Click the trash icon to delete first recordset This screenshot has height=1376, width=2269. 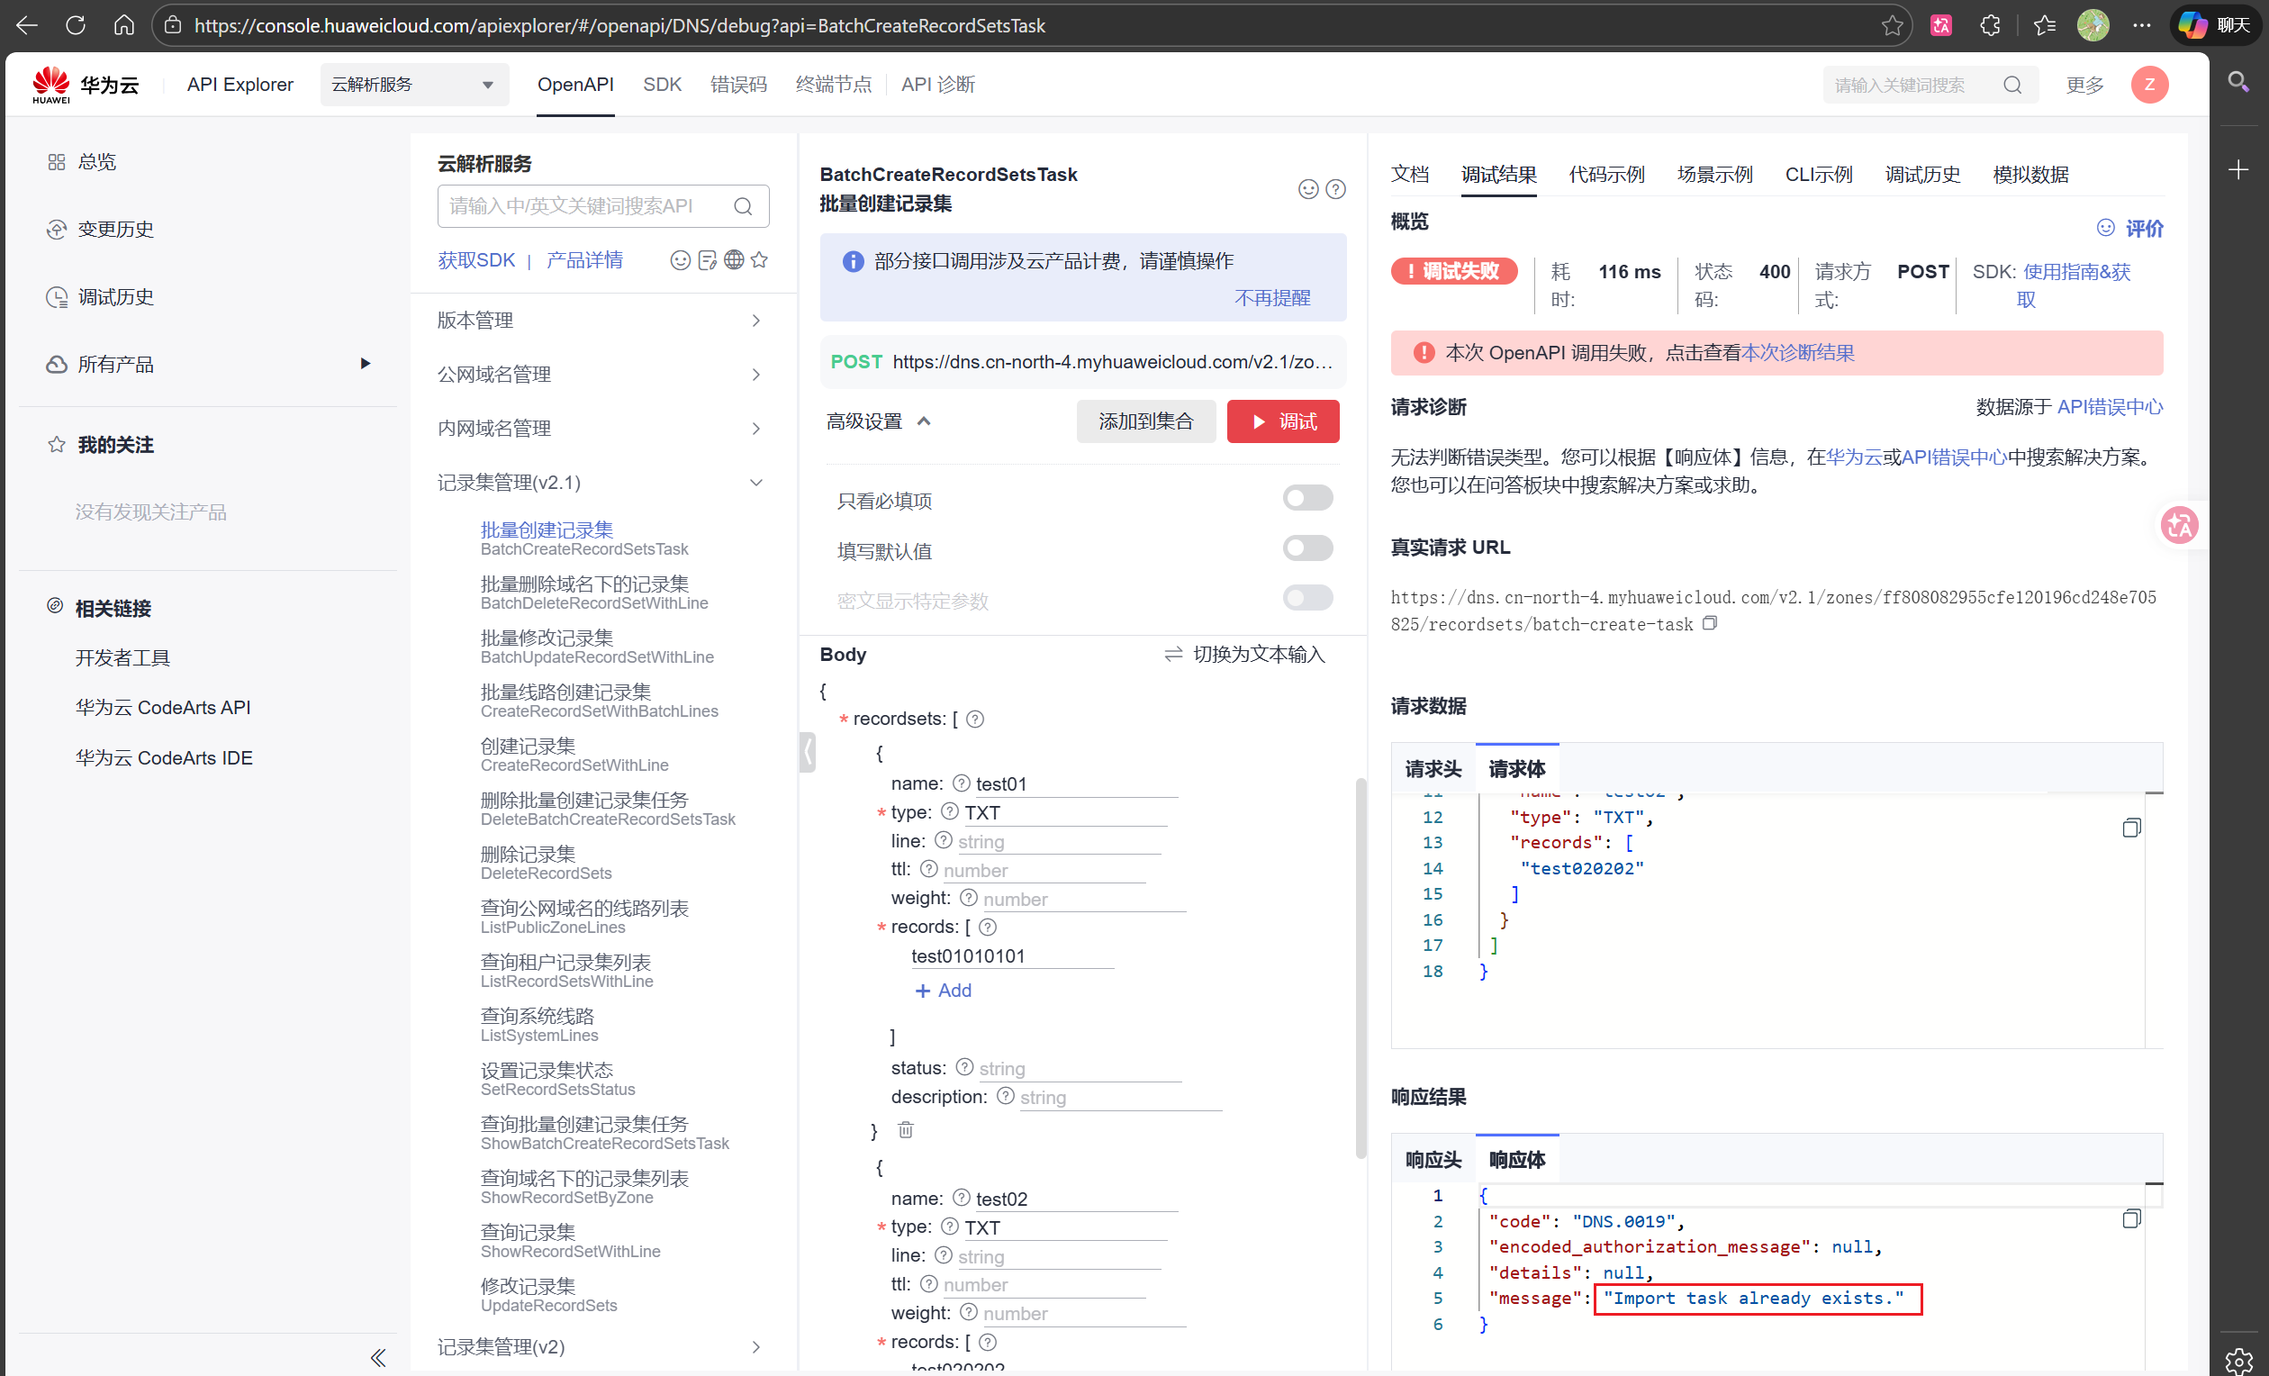(905, 1129)
